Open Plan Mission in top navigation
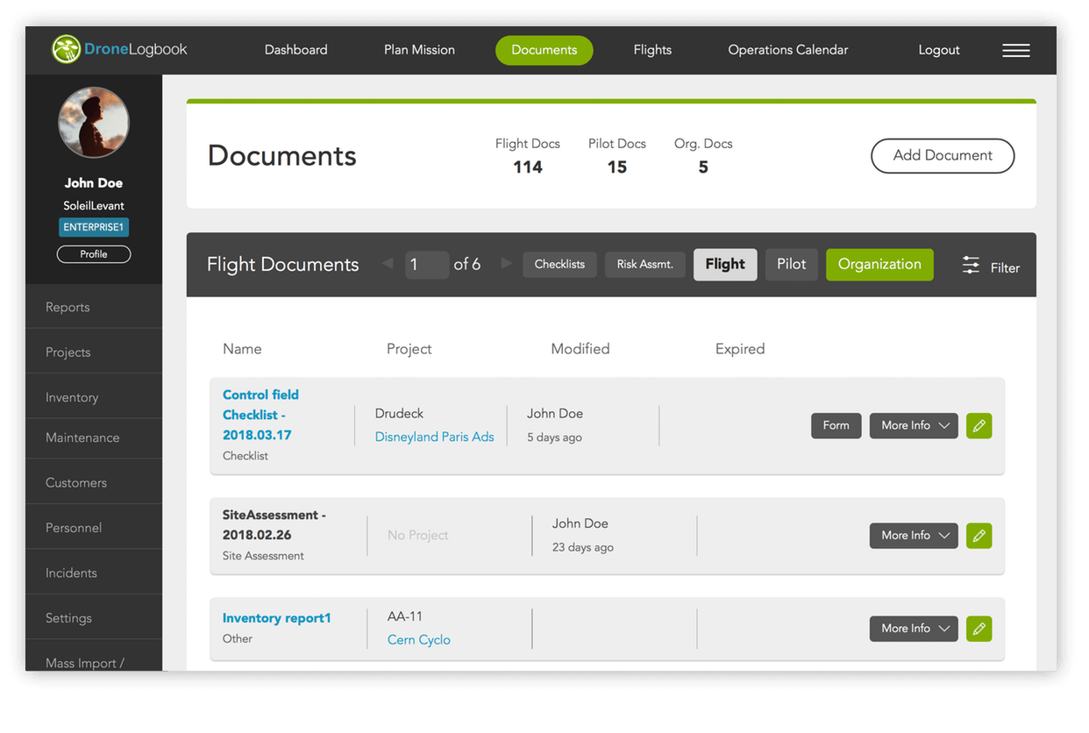This screenshot has height=733, width=1089. coord(419,50)
